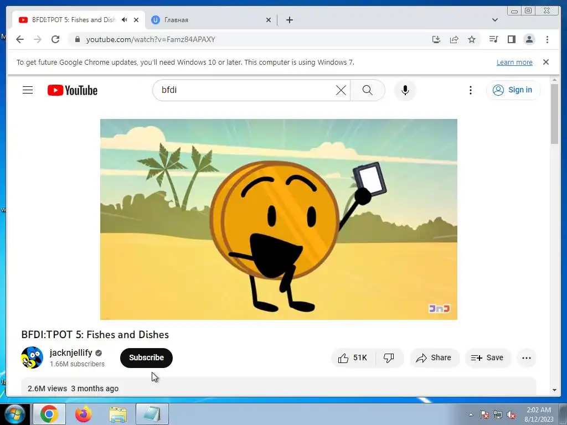The width and height of the screenshot is (567, 425).
Task: Clear the bfdi search query
Action: click(x=341, y=90)
